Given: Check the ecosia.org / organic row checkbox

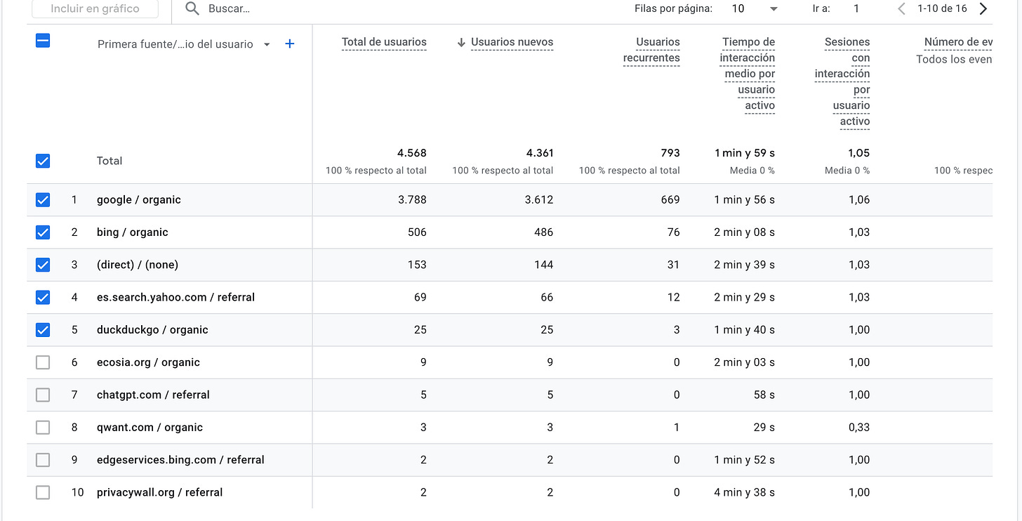Looking at the screenshot, I should [43, 362].
